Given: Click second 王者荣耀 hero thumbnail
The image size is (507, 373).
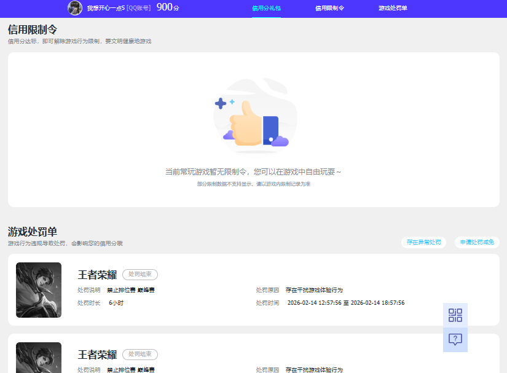Looking at the screenshot, I should point(39,358).
